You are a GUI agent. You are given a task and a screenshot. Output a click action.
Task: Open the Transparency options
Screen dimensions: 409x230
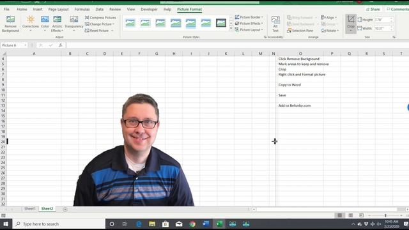[x=74, y=24]
